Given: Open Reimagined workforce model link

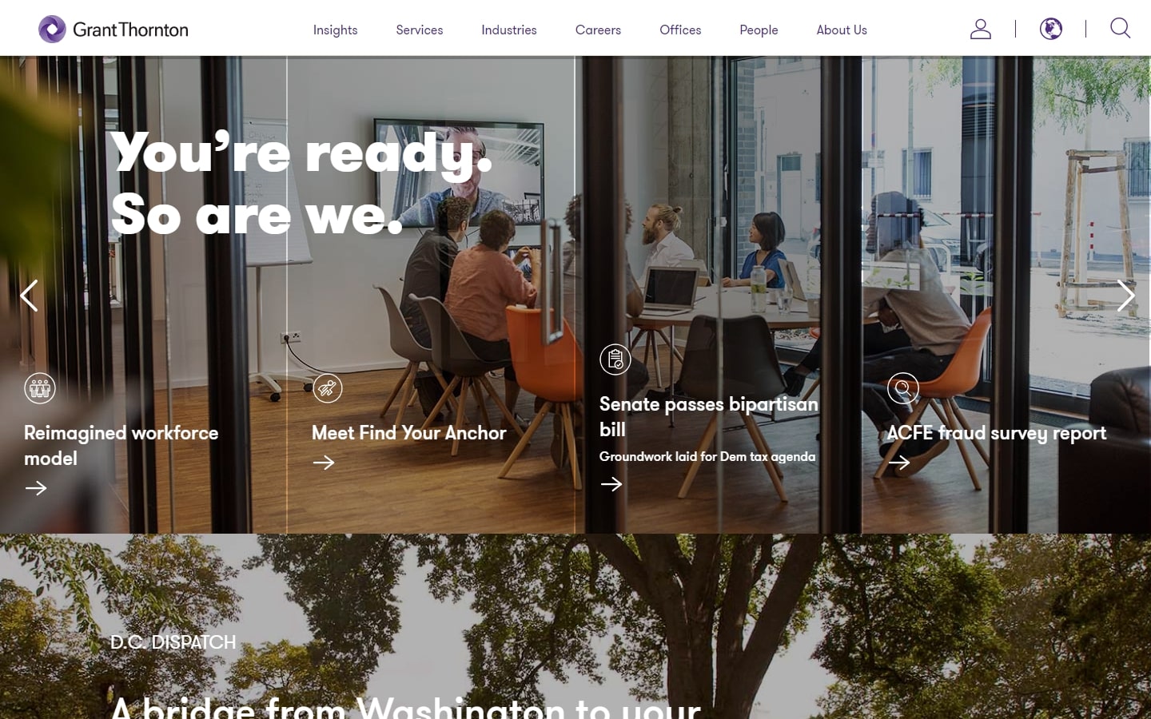Looking at the screenshot, I should tap(121, 446).
